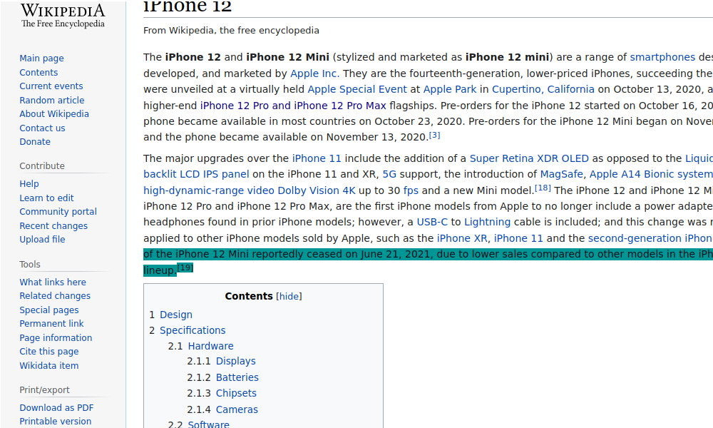The height and width of the screenshot is (428, 713).
Task: Open Related changes tool
Action: [x=55, y=295]
